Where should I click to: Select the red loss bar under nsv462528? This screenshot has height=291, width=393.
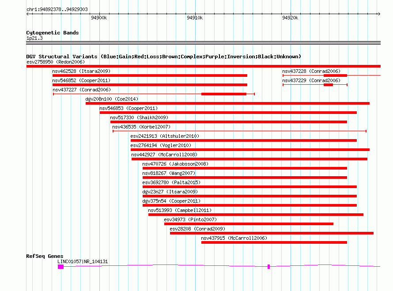150,76
